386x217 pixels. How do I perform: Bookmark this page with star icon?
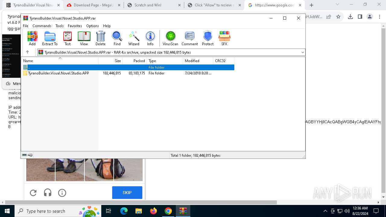pyautogui.click(x=338, y=17)
